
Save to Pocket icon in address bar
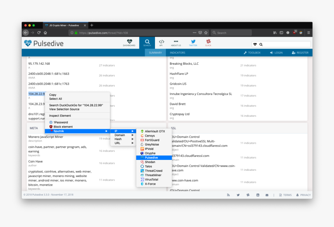click(200, 33)
